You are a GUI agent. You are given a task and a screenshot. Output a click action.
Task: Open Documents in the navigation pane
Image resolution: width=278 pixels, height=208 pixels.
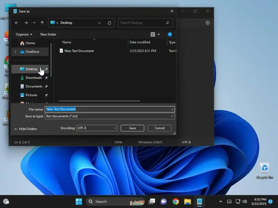(x=34, y=86)
